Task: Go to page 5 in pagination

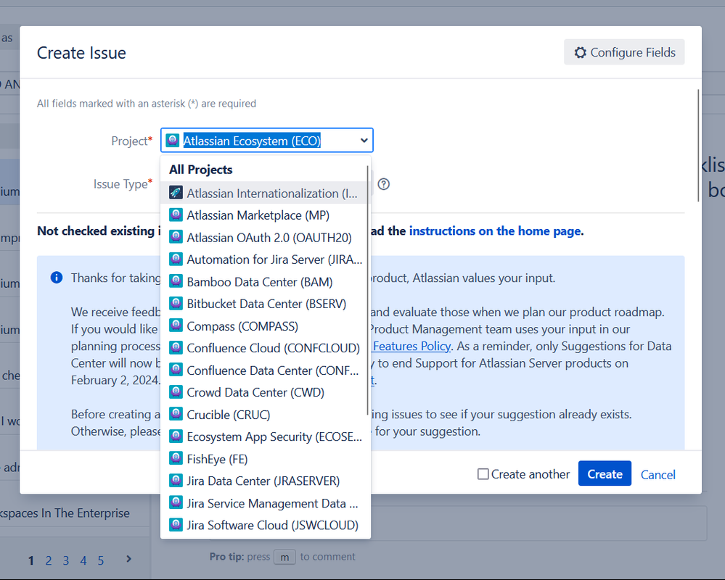Action: tap(101, 560)
